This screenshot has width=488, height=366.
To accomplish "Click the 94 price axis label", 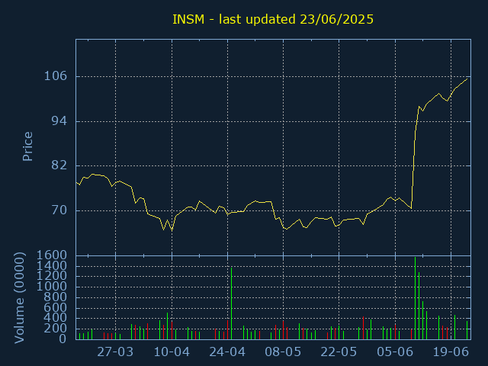I will (59, 121).
